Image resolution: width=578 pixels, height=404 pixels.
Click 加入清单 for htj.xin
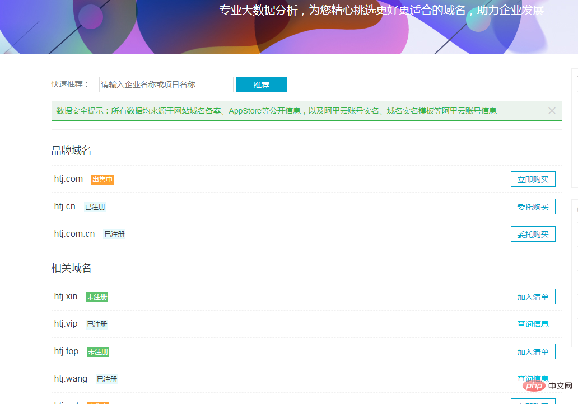pos(533,297)
